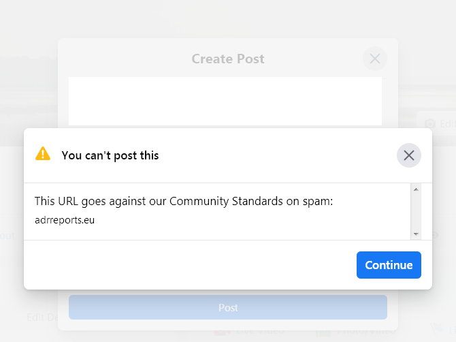
Task: Click the scrollbar up arrow in message
Action: (x=416, y=189)
